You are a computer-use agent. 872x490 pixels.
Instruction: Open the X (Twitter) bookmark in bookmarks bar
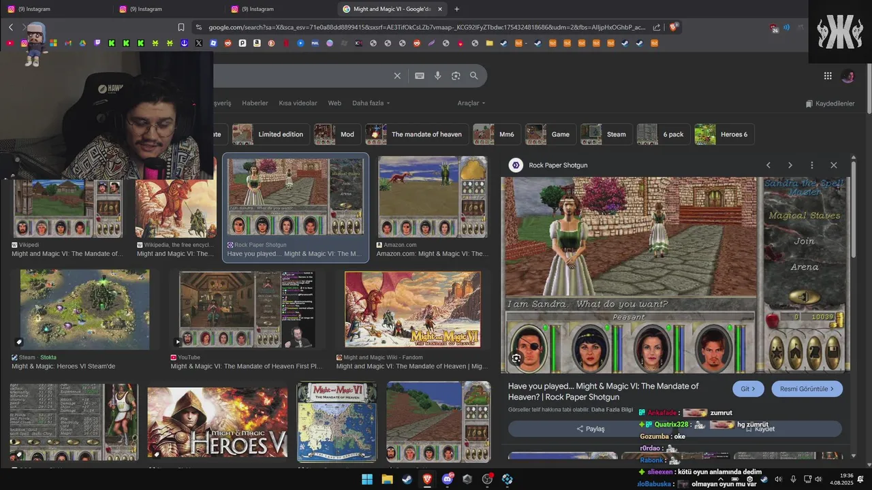click(x=199, y=43)
